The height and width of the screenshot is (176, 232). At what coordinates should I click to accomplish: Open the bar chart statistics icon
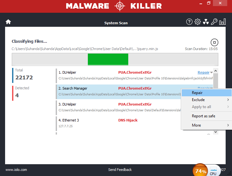click(222, 22)
